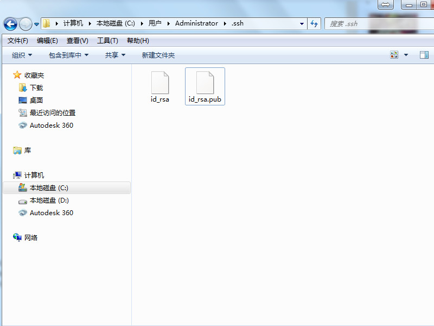
Task: Select 计算机 in the address breadcrumb
Action: point(73,23)
